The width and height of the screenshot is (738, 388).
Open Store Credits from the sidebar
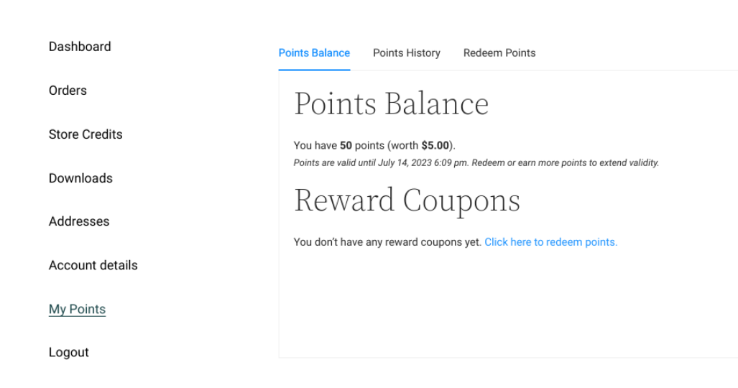click(86, 134)
